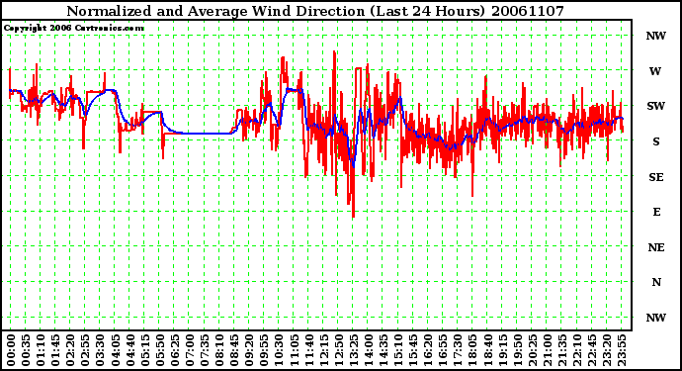Click the 09:20 time axis label
This screenshot has height=371, width=682.
click(249, 350)
